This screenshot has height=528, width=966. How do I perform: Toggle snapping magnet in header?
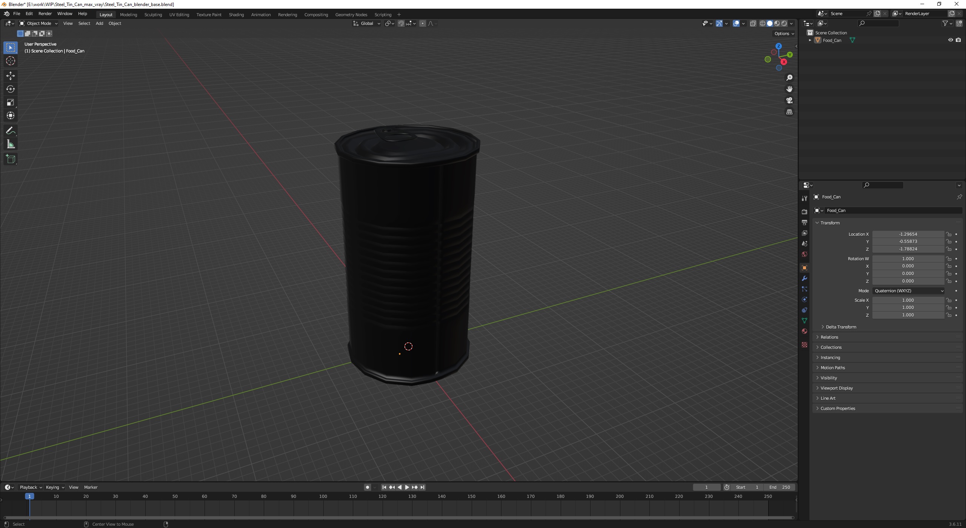401,23
